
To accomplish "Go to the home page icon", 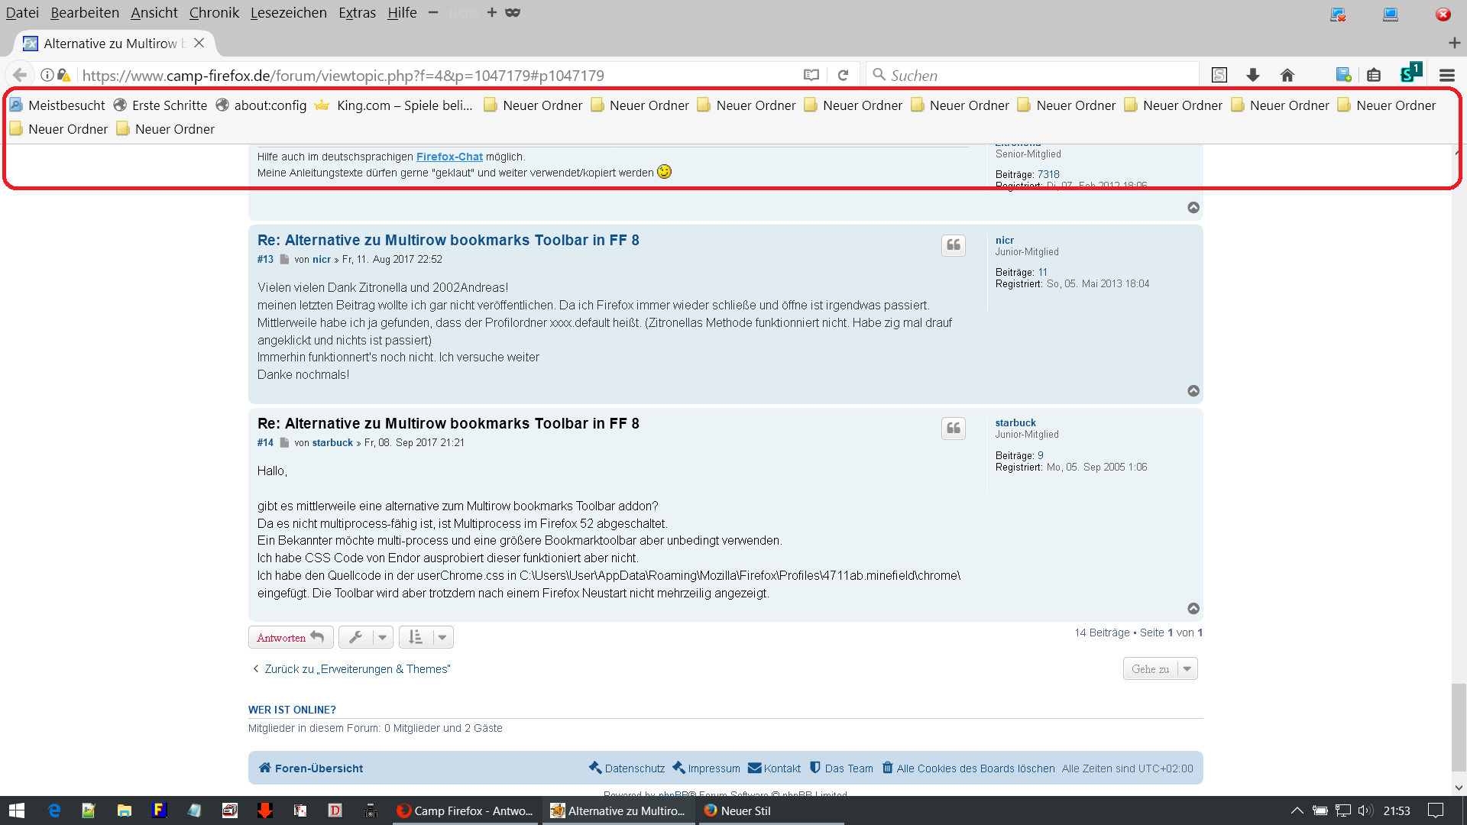I will (1287, 75).
